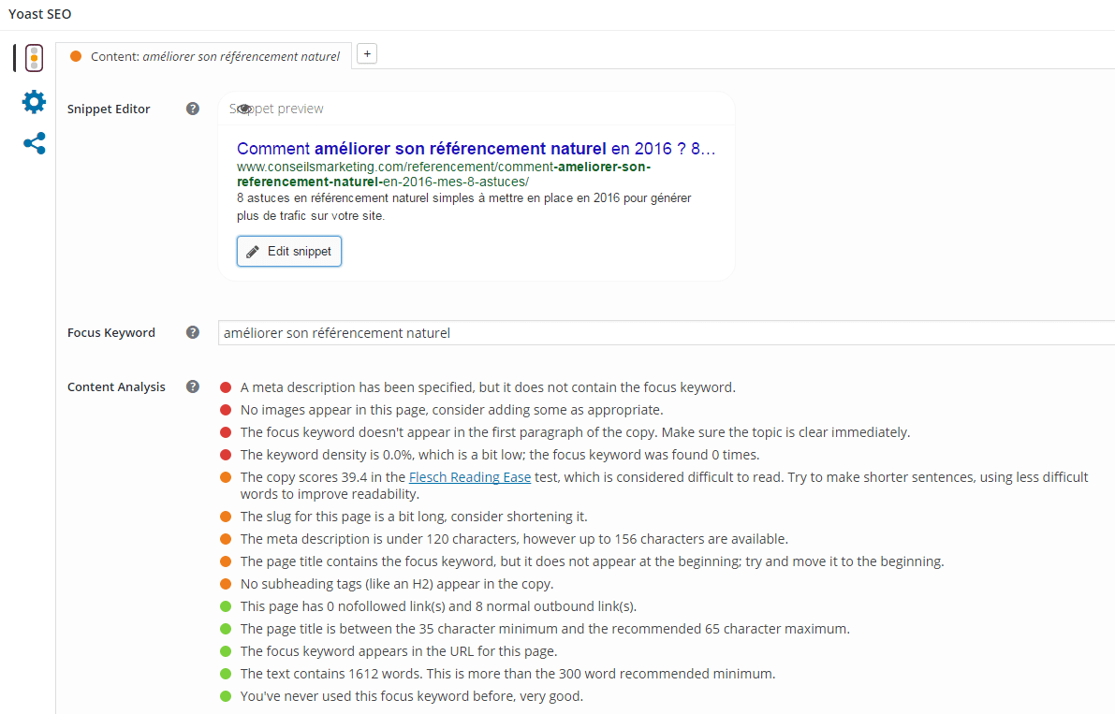1115x714 pixels.
Task: Click the Focus Keyword label
Action: pos(110,332)
